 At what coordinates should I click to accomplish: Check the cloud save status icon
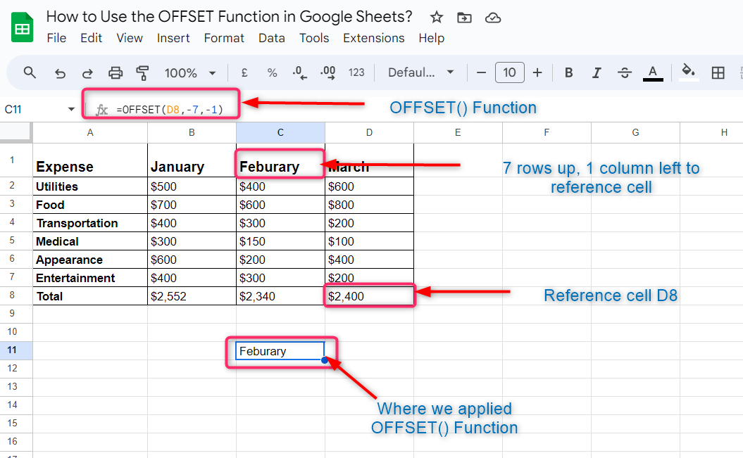pos(493,18)
